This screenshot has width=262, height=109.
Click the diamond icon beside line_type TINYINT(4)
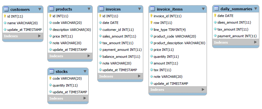click(x=151, y=29)
